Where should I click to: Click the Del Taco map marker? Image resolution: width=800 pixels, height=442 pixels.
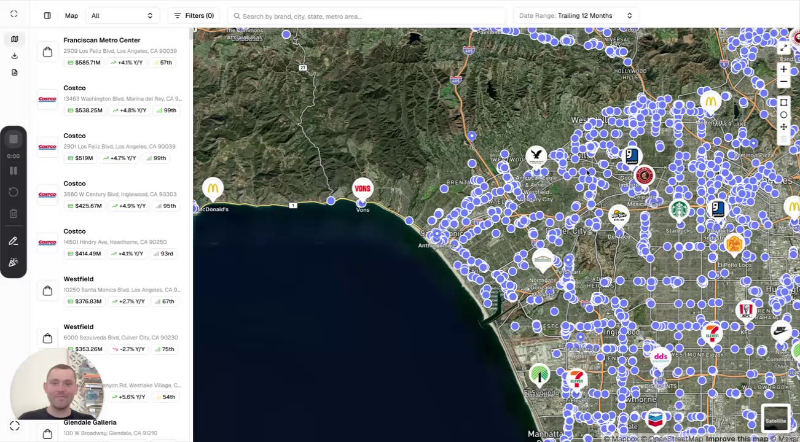coord(619,215)
